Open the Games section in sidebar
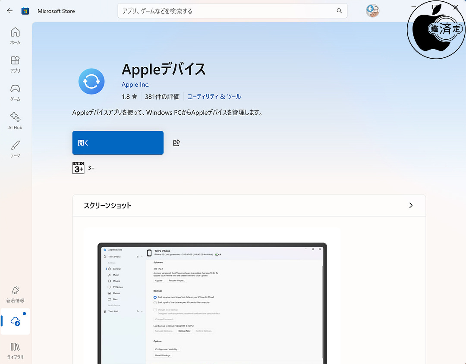 point(15,92)
